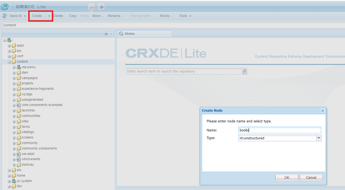The image size is (345, 190).
Task: Open the Tools dropdown menu
Action: [x=185, y=16]
